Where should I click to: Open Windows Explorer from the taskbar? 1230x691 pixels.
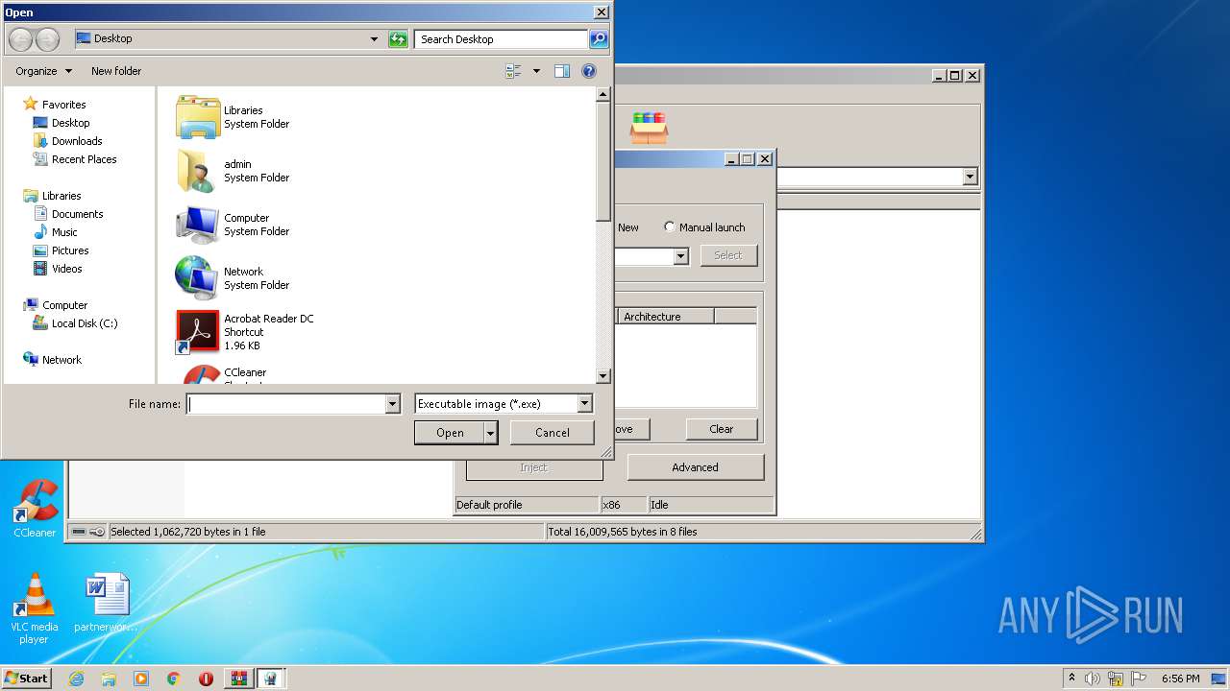coord(109,679)
